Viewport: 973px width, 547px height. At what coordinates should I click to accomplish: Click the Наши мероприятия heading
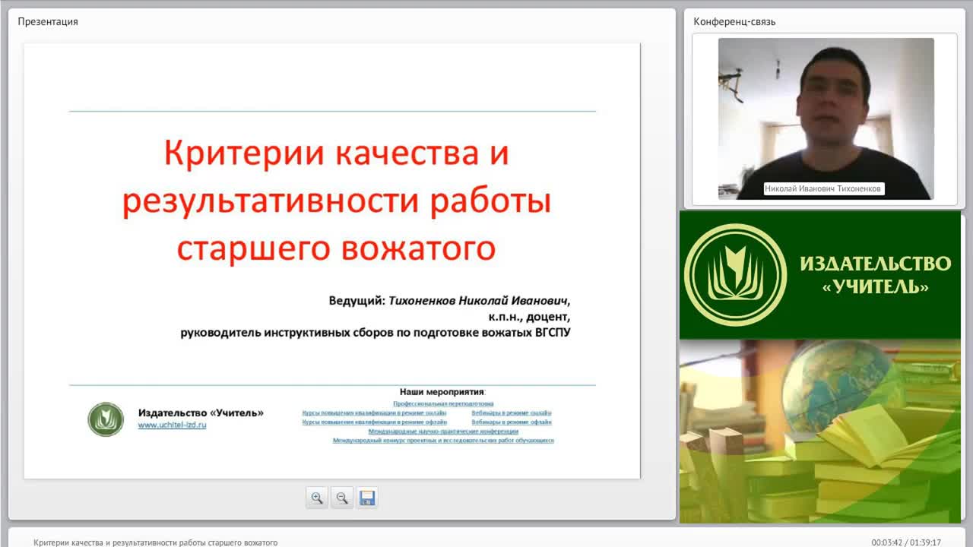pos(442,392)
